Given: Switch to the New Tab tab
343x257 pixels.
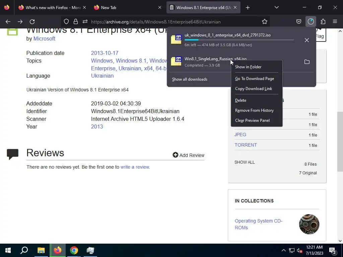Looking at the screenshot, I should [128, 8].
